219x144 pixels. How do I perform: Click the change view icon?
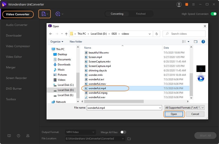click(x=184, y=42)
